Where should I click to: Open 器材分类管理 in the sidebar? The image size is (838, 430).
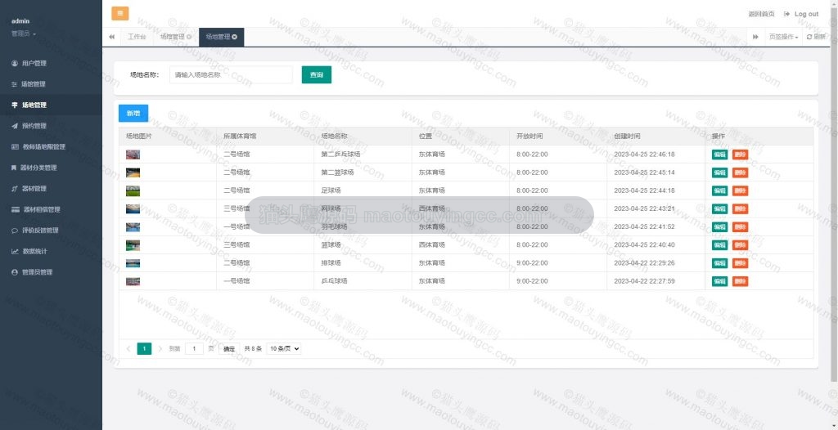click(51, 168)
